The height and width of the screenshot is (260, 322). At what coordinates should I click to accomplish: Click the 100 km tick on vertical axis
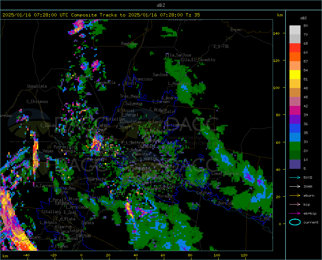[277, 88]
